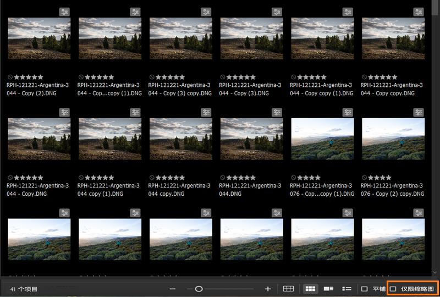
Task: Click the adjustments badge above 044 - Copy (3) copy.DNG
Action: pyautogui.click(x=206, y=12)
